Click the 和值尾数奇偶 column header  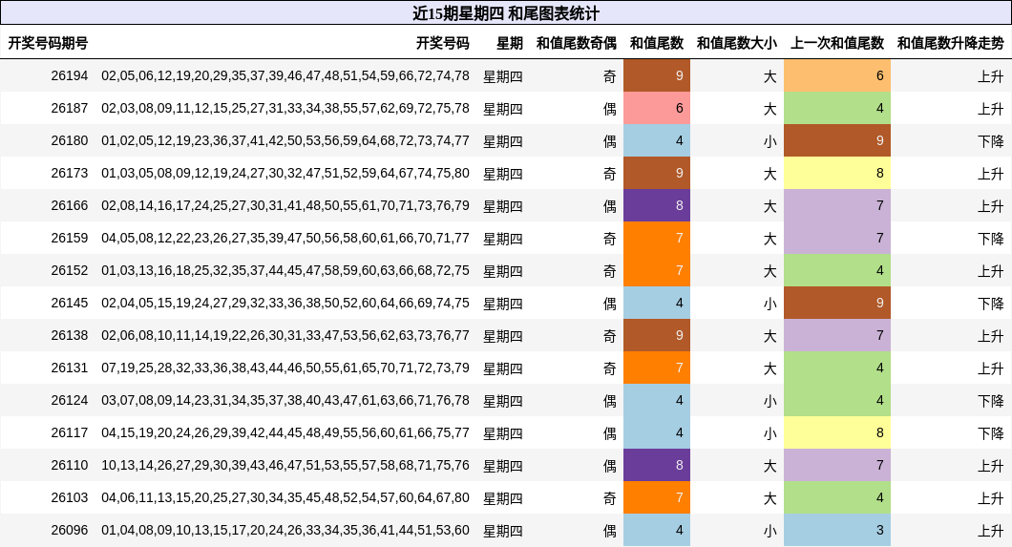click(577, 43)
